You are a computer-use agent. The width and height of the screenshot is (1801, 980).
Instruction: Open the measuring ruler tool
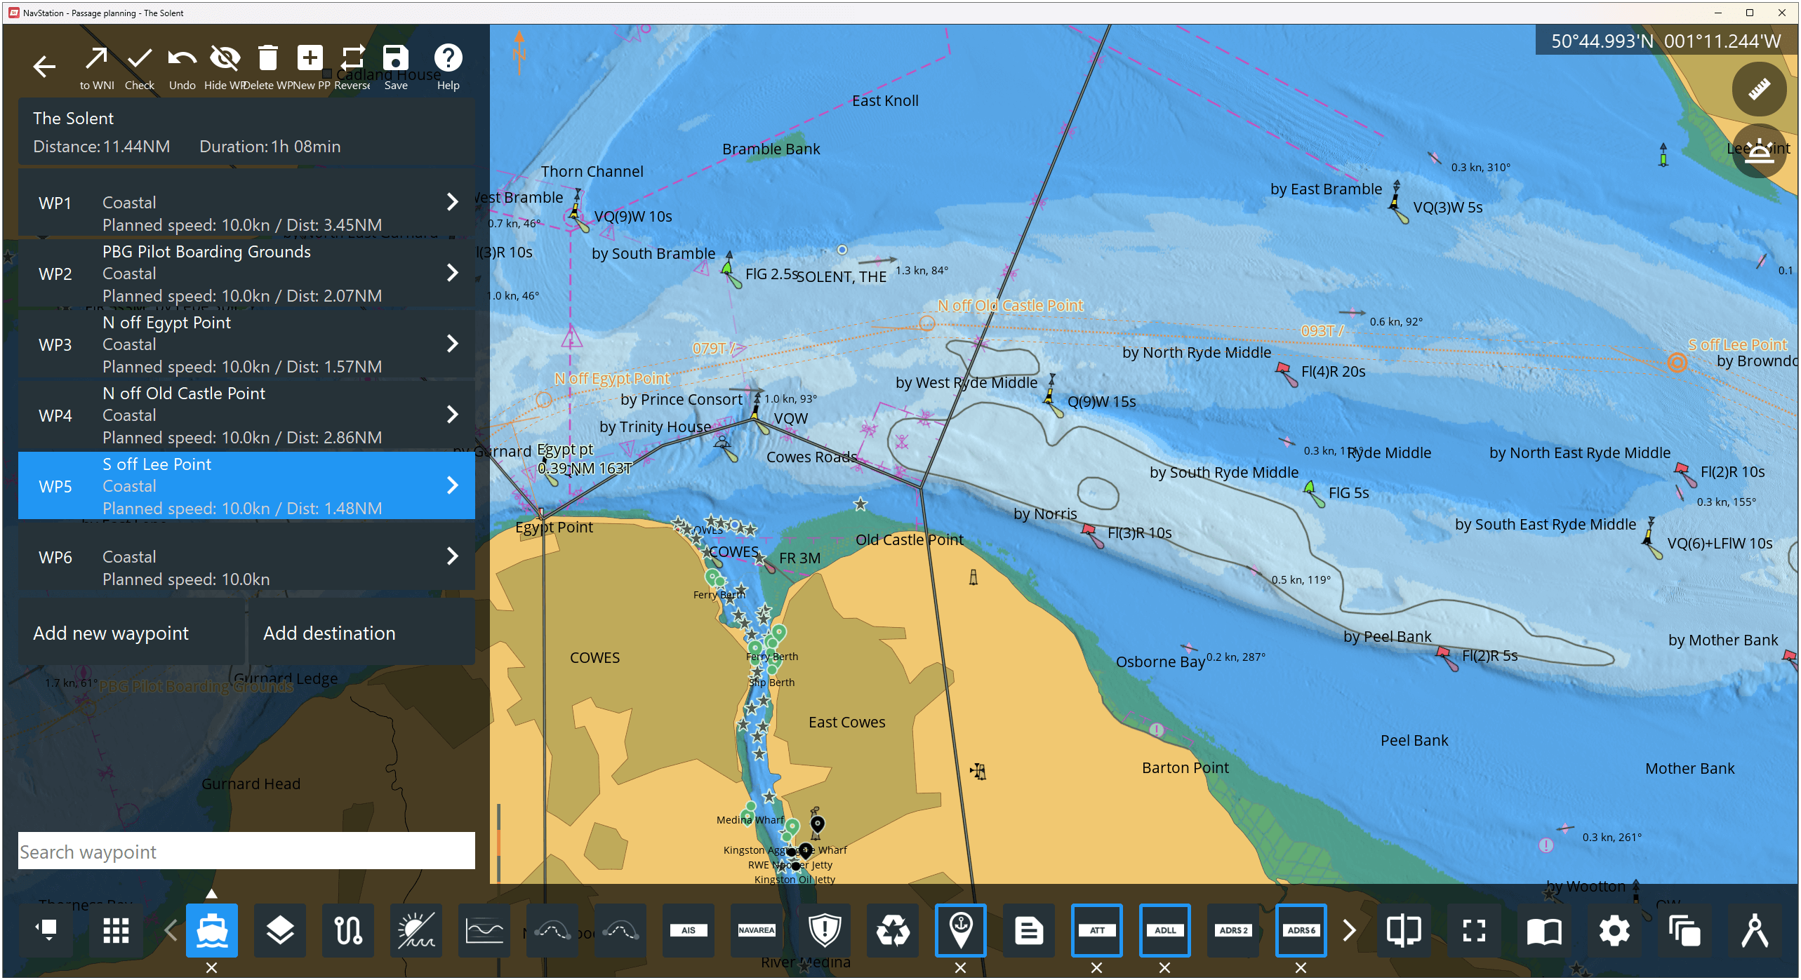(1758, 90)
